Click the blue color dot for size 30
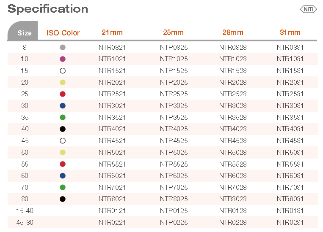The height and width of the screenshot is (232, 323). click(63, 105)
